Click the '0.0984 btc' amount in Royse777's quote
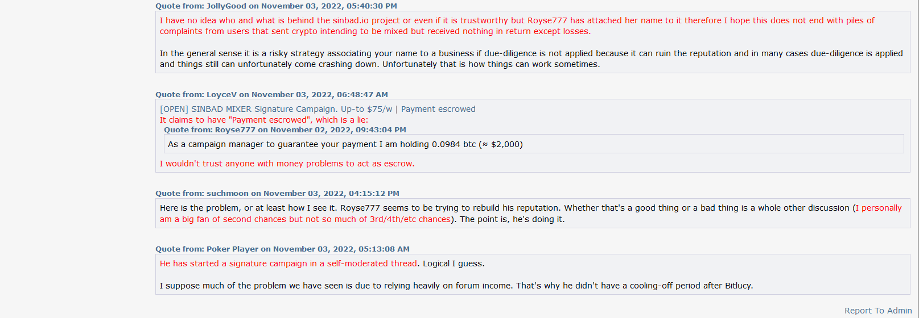The width and height of the screenshot is (919, 318). 454,144
